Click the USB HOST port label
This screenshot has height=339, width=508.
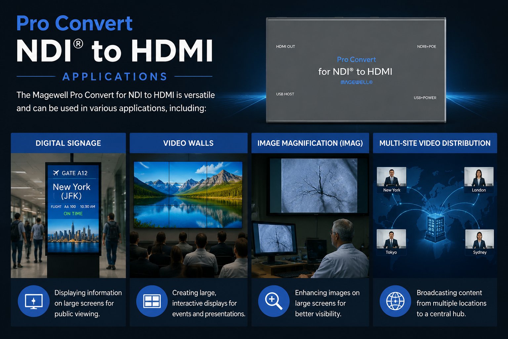[x=285, y=94]
